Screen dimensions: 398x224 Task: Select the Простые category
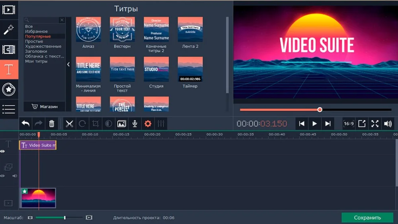(34, 41)
